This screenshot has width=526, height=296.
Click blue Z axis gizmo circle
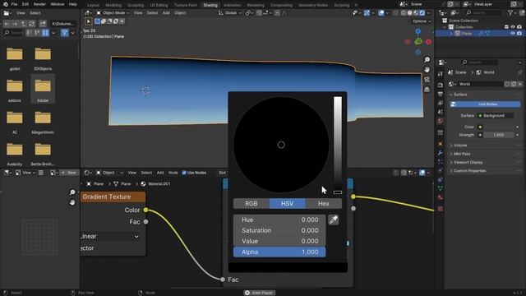click(x=418, y=31)
